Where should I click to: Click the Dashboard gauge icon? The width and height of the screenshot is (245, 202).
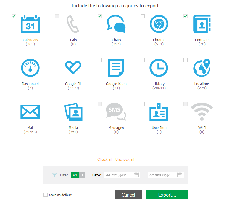coord(30,68)
